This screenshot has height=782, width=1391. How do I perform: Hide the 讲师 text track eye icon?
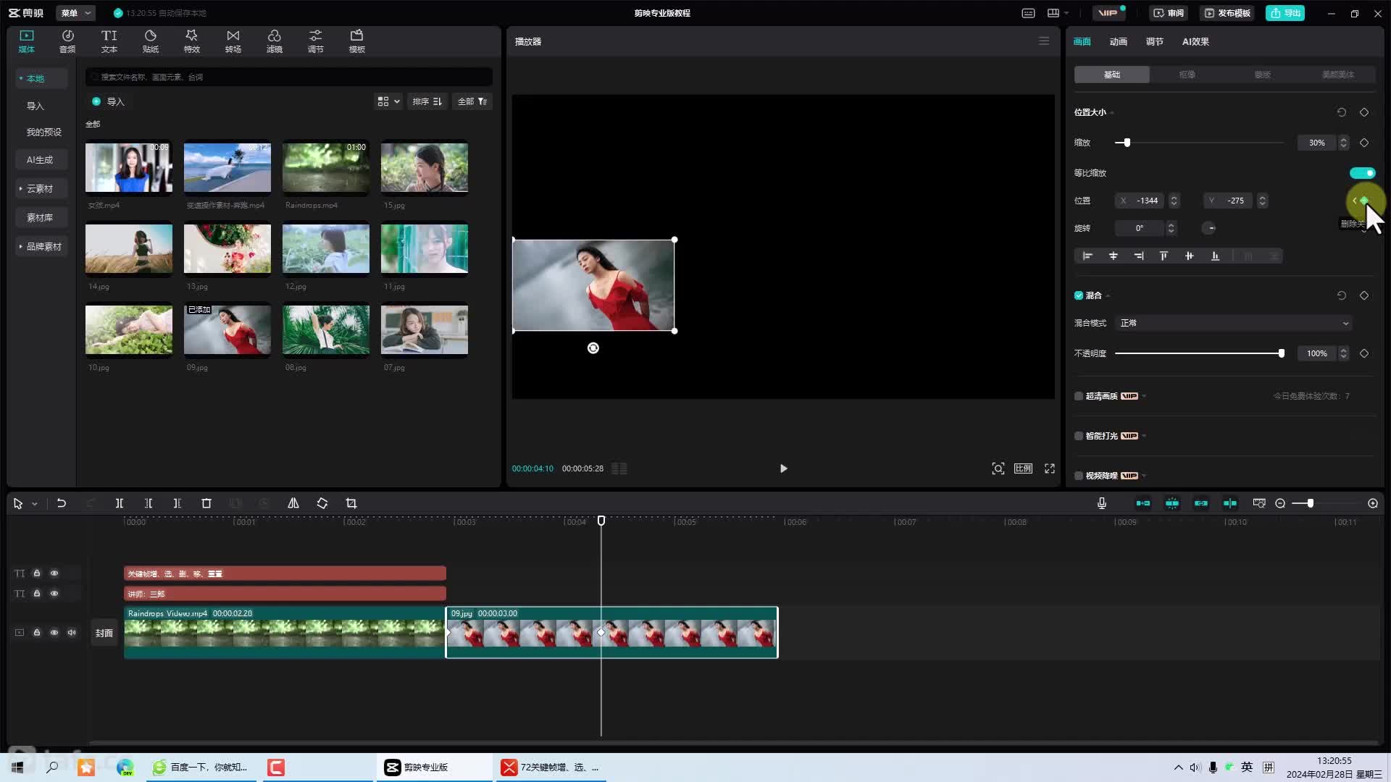tap(54, 593)
